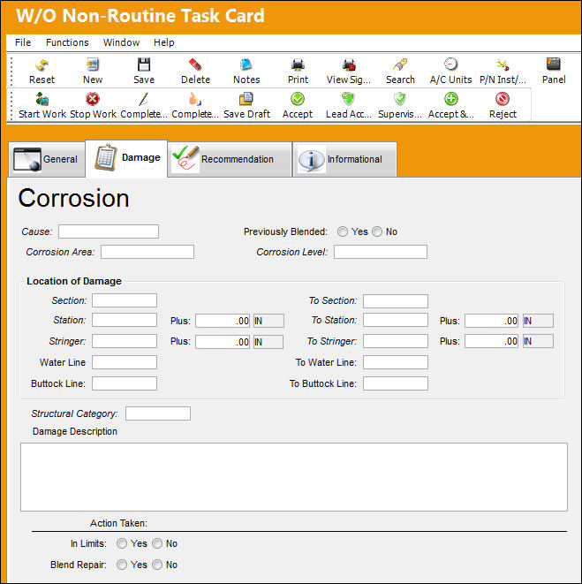Open the File menu
The width and height of the screenshot is (582, 584).
23,42
